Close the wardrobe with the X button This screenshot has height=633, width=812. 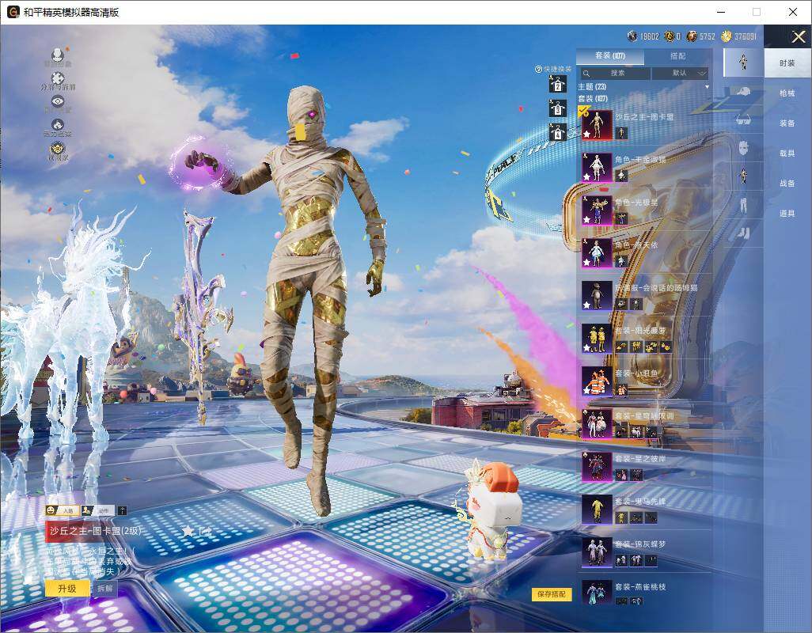point(798,36)
